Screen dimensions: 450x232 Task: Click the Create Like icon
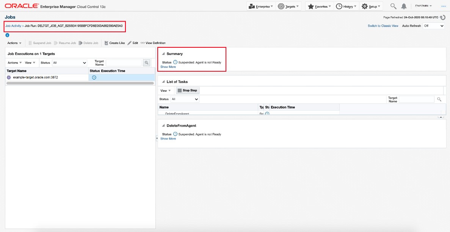107,43
